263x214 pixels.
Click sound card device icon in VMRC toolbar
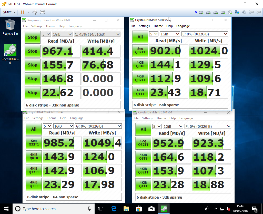(x=244, y=12)
